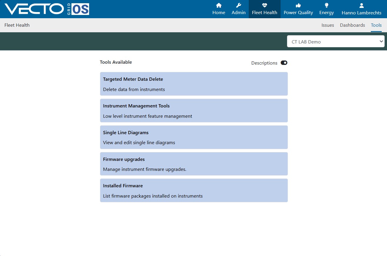Click the Fleet Health breadcrumb label
The height and width of the screenshot is (256, 387).
point(17,25)
